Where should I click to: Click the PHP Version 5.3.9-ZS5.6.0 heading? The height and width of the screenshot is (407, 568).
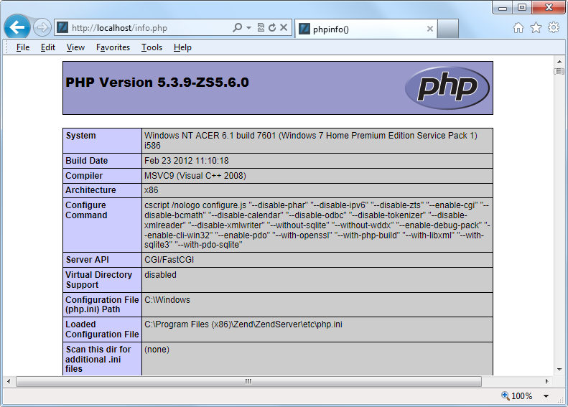pos(157,83)
